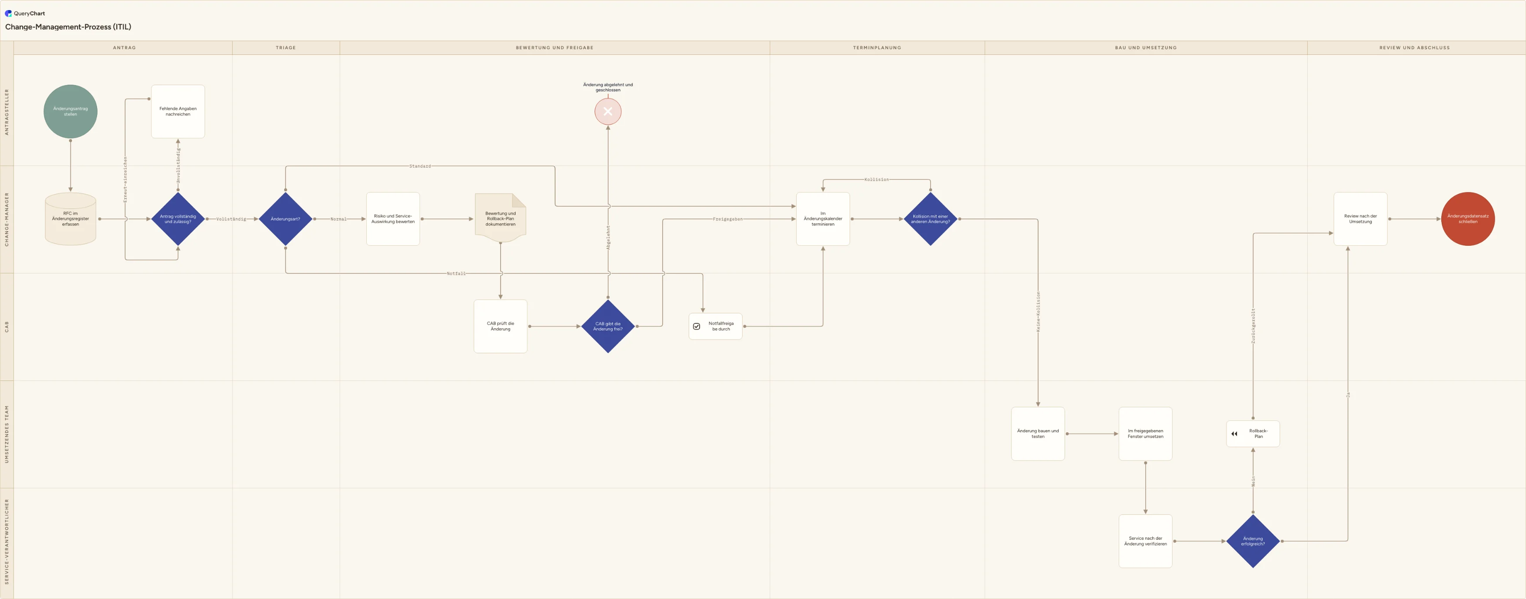The width and height of the screenshot is (1526, 599).
Task: Click the Terminplanung column header
Action: [x=877, y=48]
